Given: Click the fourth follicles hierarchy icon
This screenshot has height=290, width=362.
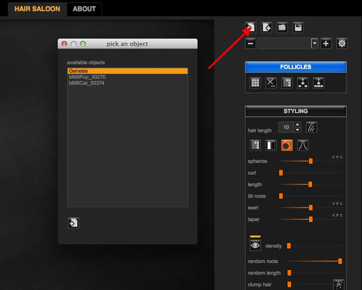Looking at the screenshot, I should (x=303, y=83).
